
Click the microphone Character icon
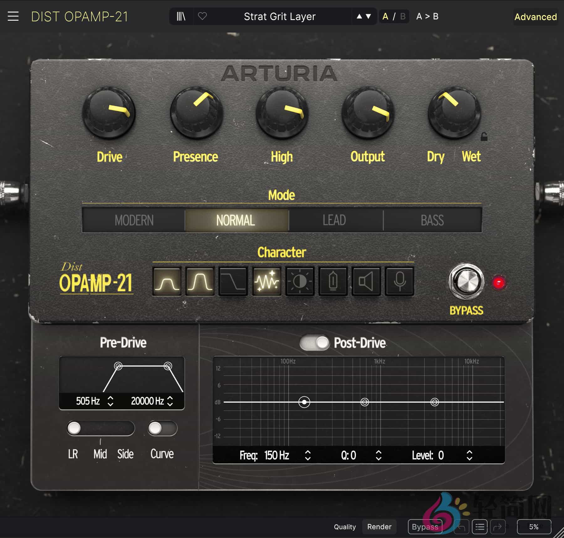tap(399, 281)
